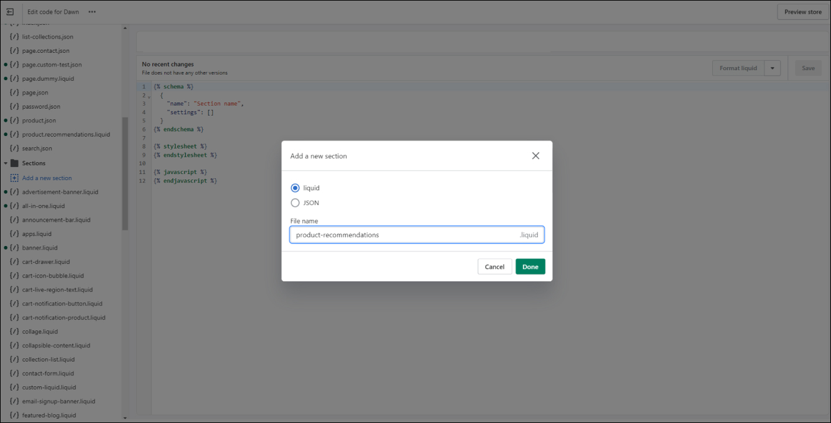This screenshot has height=423, width=831.
Task: Open product.json file
Action: [x=39, y=121]
